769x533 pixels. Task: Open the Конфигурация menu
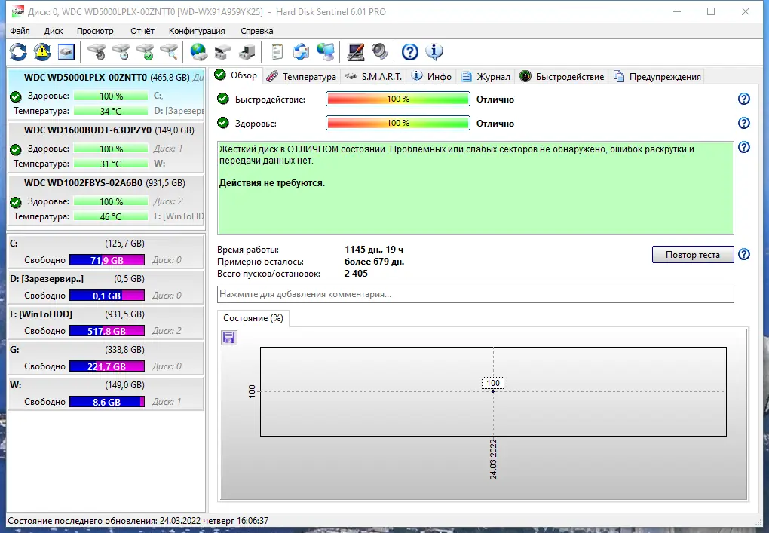[197, 31]
